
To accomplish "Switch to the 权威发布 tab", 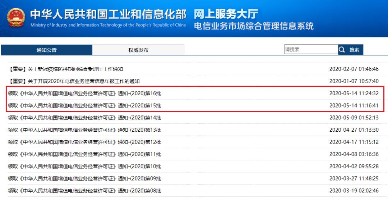I will 138,50.
